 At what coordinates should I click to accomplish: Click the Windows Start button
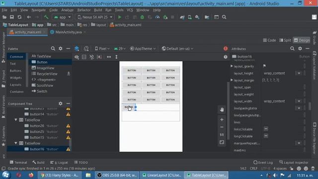(x=5, y=175)
